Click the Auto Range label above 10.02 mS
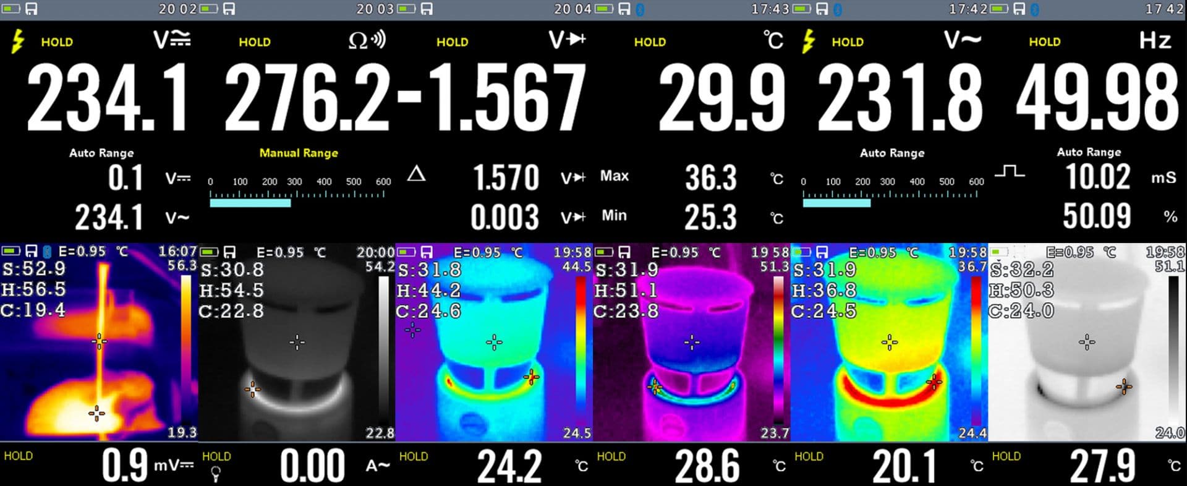The height and width of the screenshot is (486, 1187). coord(1088,151)
